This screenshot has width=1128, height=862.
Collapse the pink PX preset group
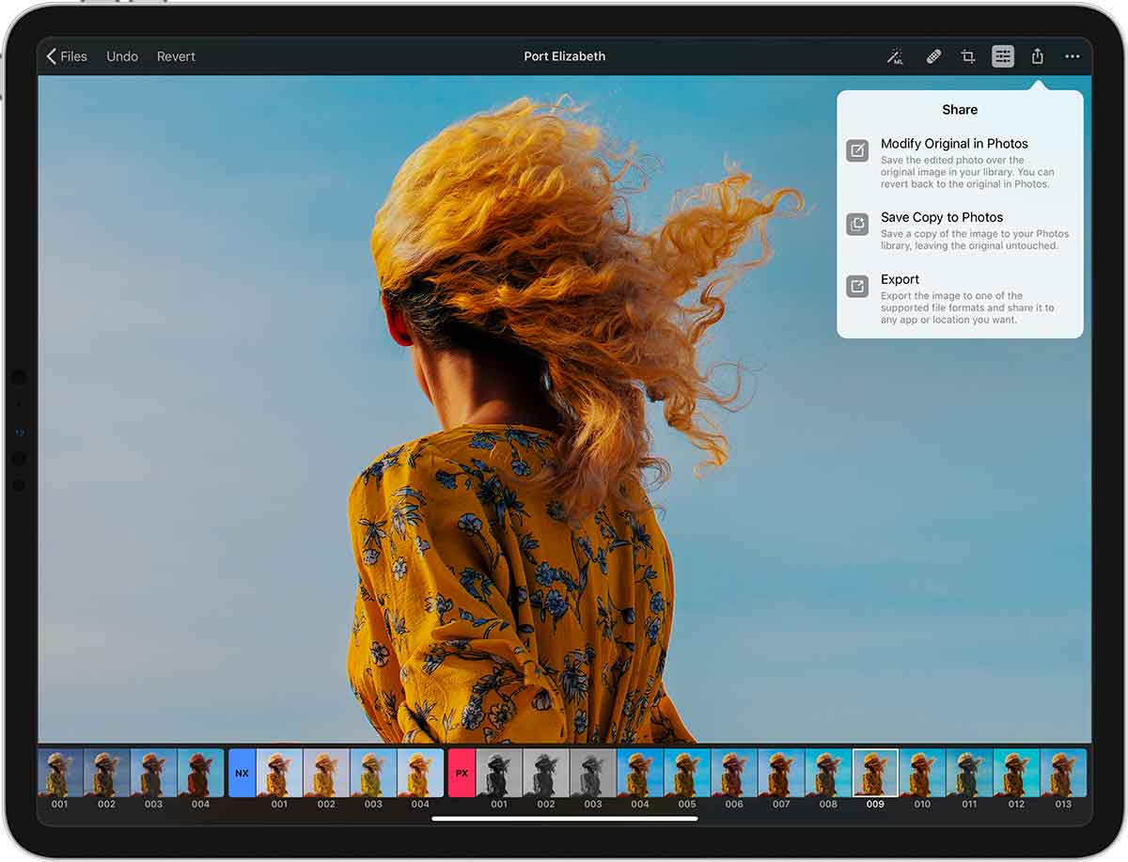tap(462, 773)
